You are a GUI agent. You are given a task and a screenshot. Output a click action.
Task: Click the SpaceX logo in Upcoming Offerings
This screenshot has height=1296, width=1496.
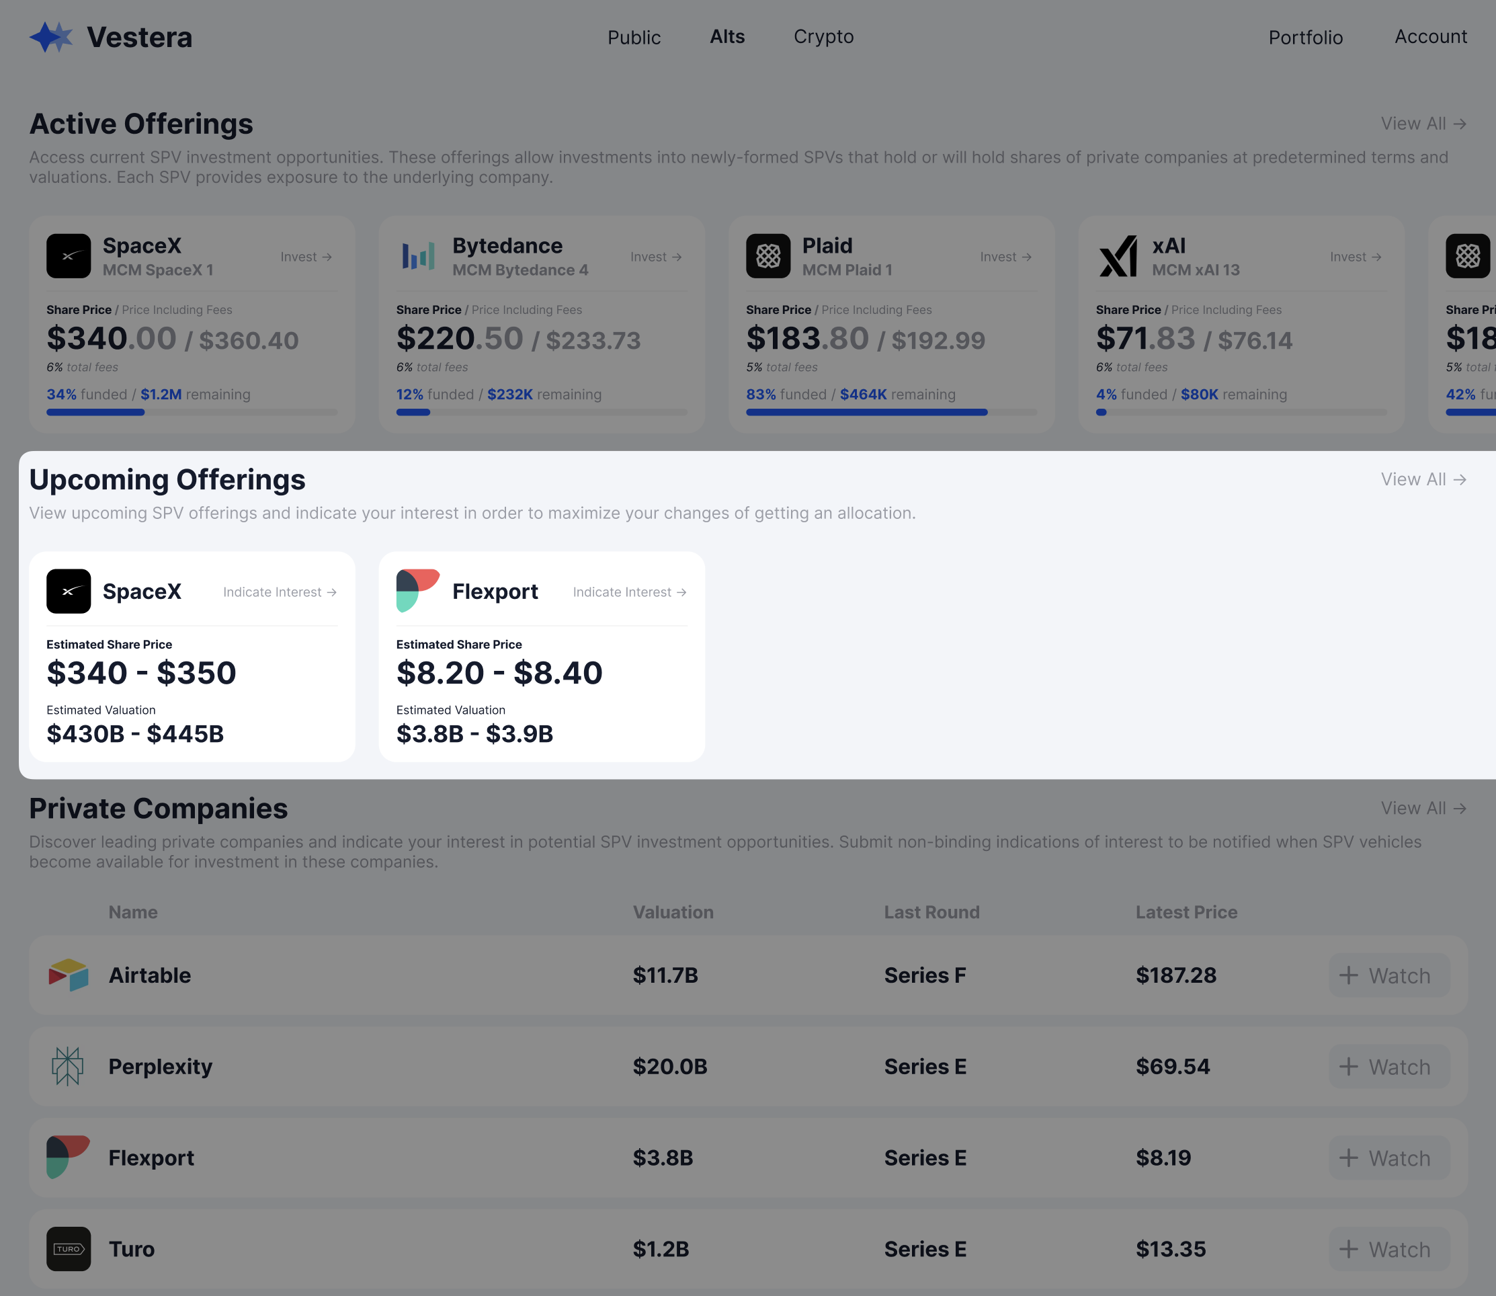69,591
